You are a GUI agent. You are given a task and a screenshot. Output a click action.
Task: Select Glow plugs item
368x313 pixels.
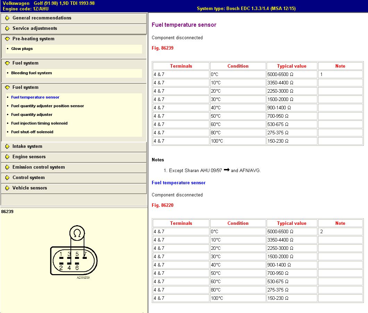[22, 49]
